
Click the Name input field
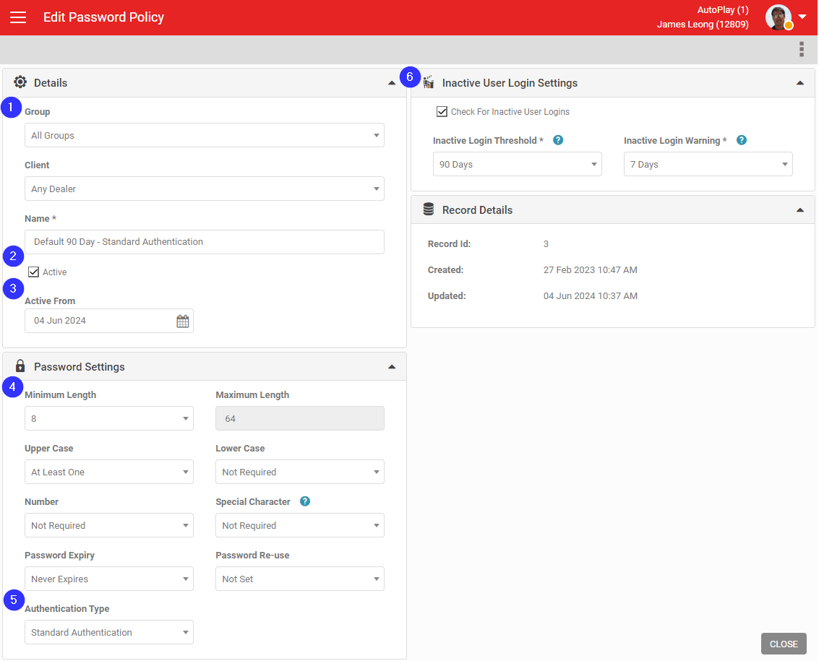205,242
